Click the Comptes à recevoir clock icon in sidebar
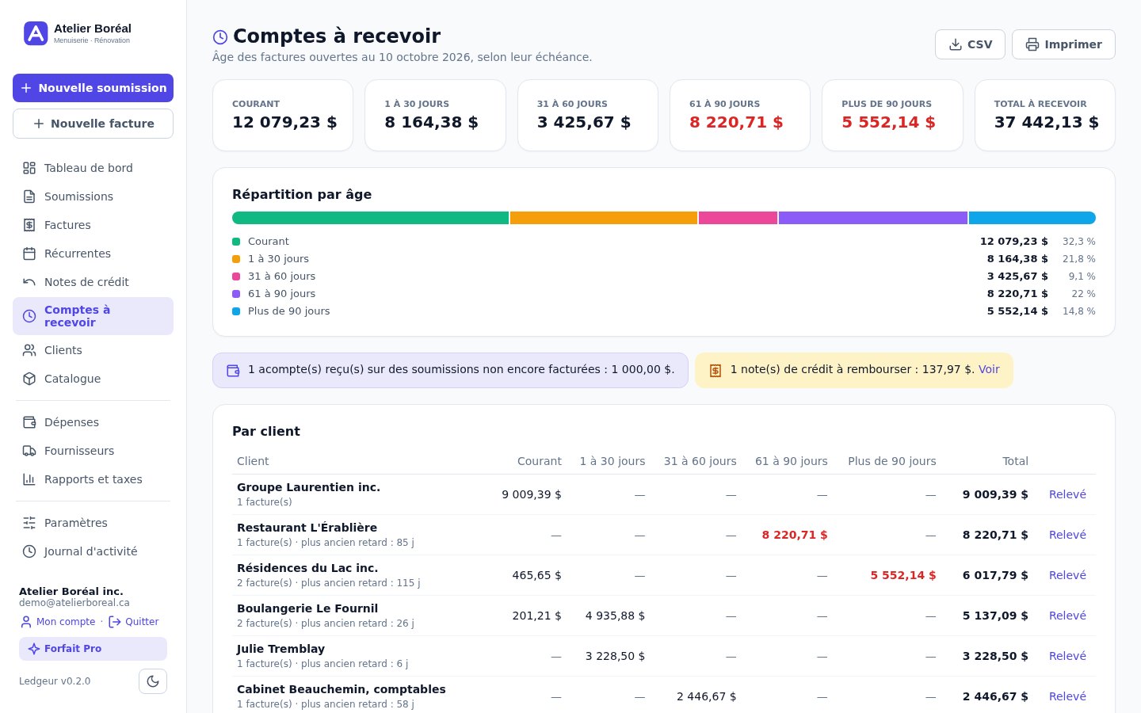The width and height of the screenshot is (1141, 713). click(x=29, y=316)
